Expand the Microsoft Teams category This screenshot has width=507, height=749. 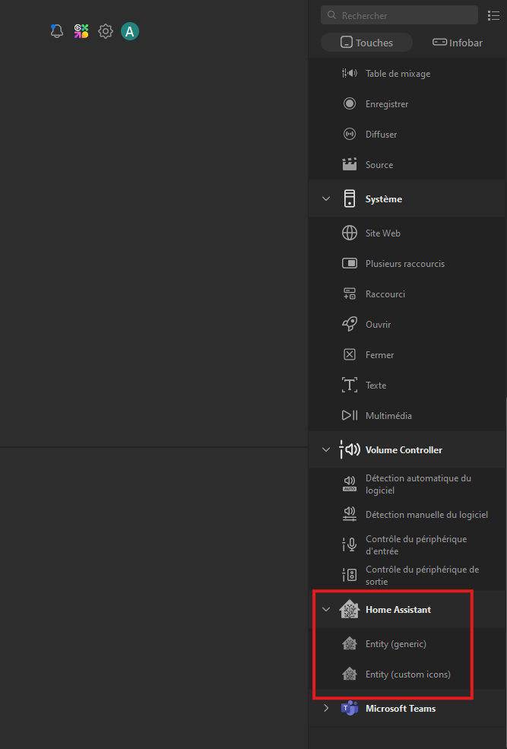tap(326, 709)
